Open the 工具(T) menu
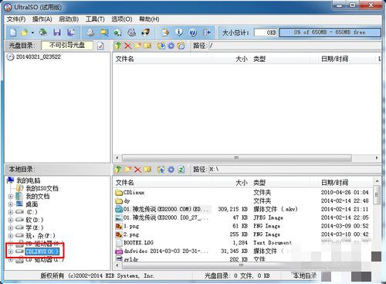 point(95,19)
